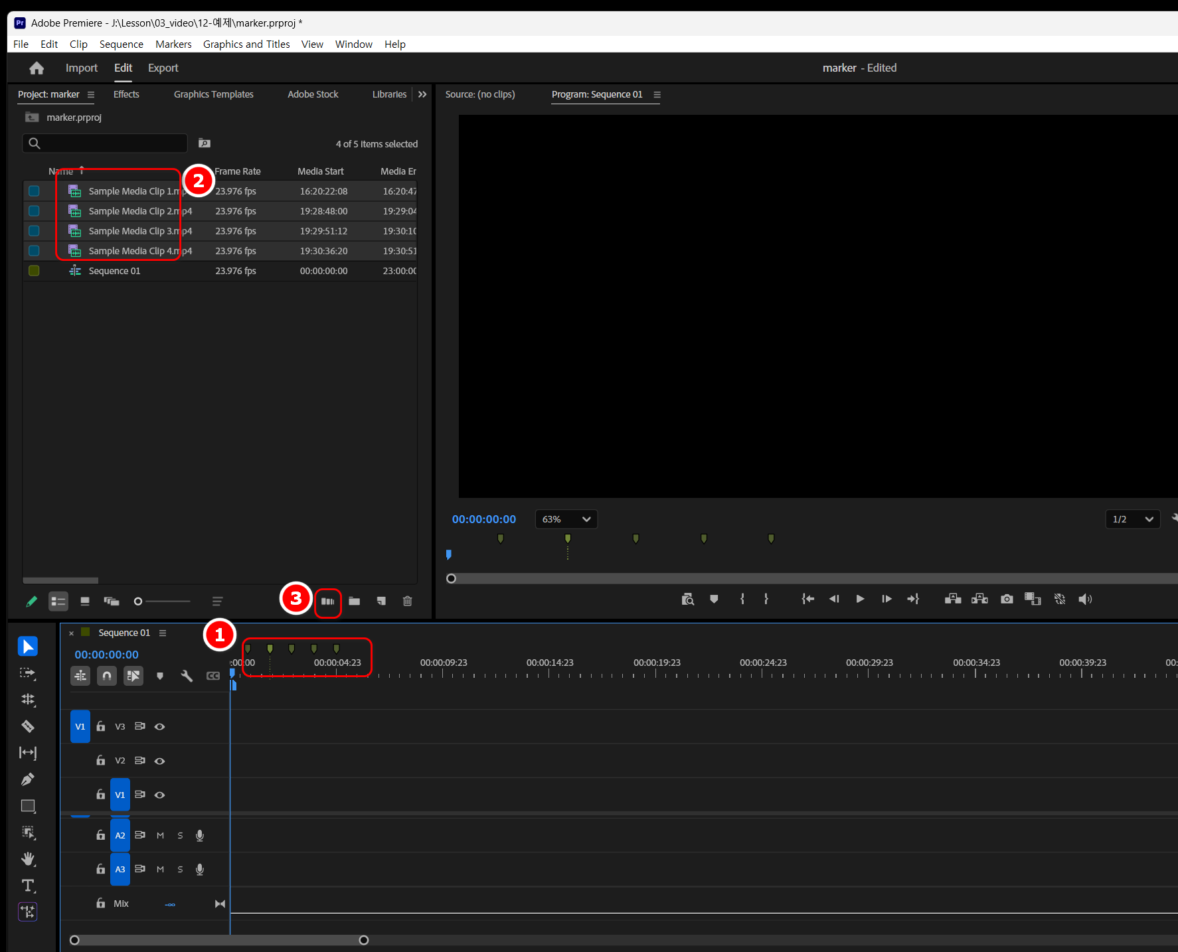This screenshot has width=1178, height=952.
Task: Click the Play button in Program monitor
Action: click(860, 599)
